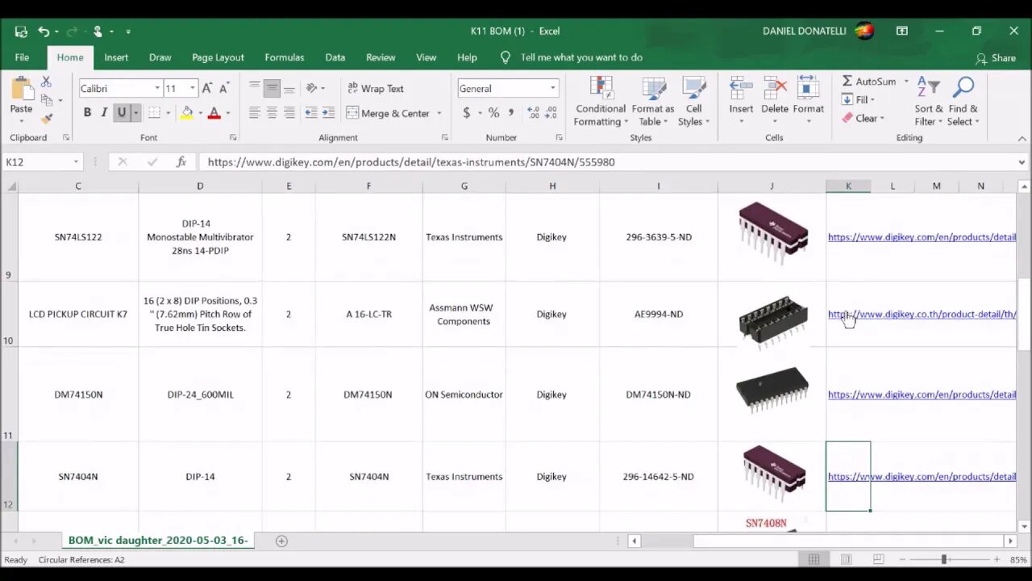Open Sort & Filter menu
This screenshot has height=581, width=1032.
tap(928, 102)
